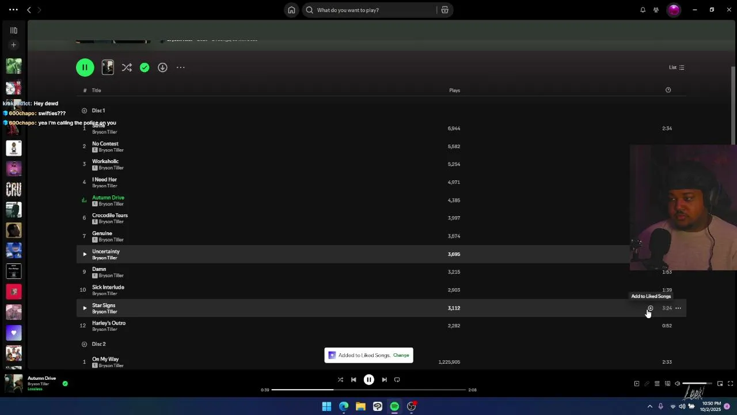Open the List view options dropdown
The height and width of the screenshot is (415, 737).
pos(677,67)
